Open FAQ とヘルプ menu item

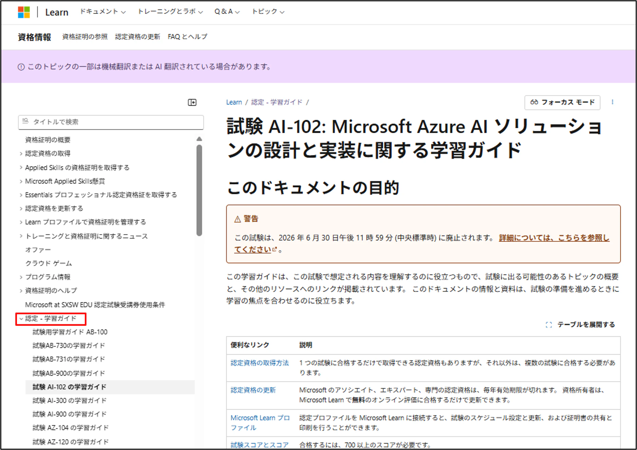point(188,37)
